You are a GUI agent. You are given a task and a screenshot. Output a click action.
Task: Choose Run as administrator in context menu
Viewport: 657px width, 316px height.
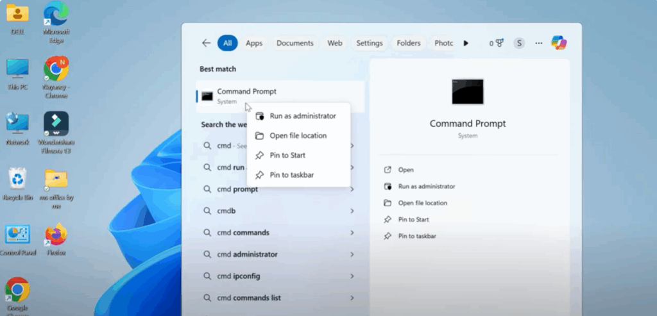298,116
